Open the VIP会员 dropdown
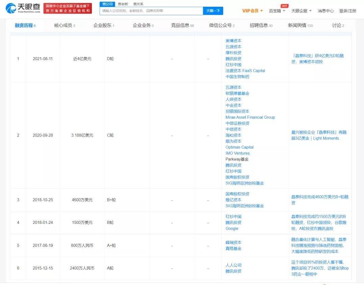The width and height of the screenshot is (364, 285). [252, 11]
